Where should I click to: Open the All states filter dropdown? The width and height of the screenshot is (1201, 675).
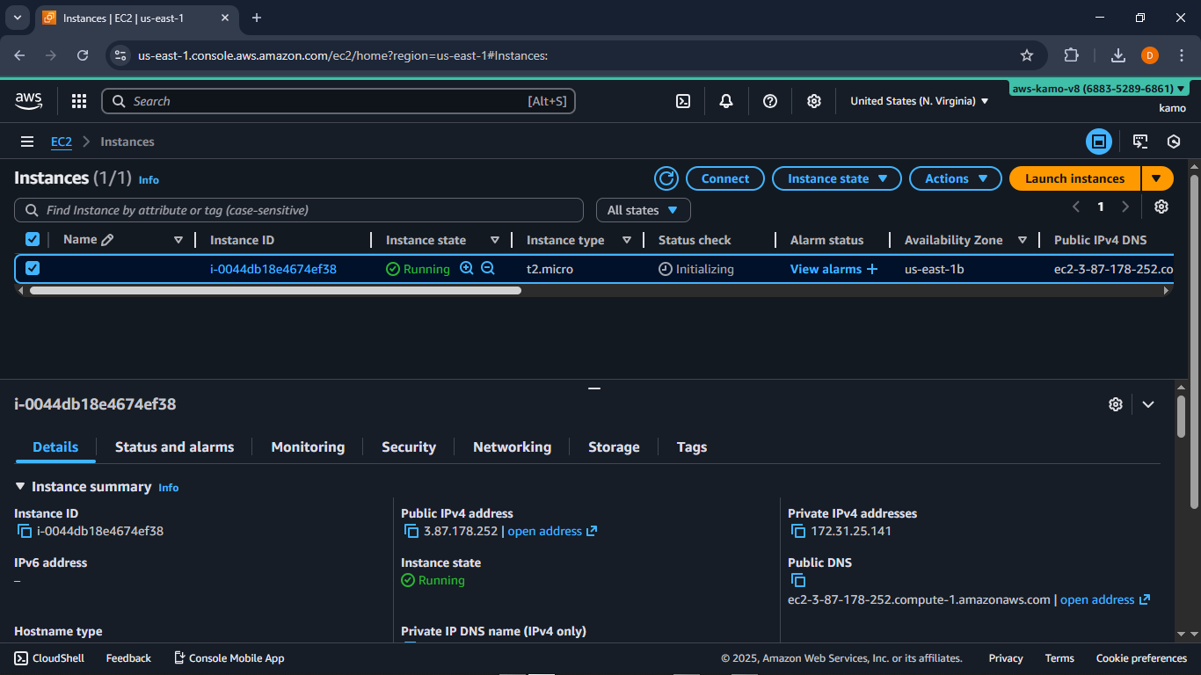[643, 210]
